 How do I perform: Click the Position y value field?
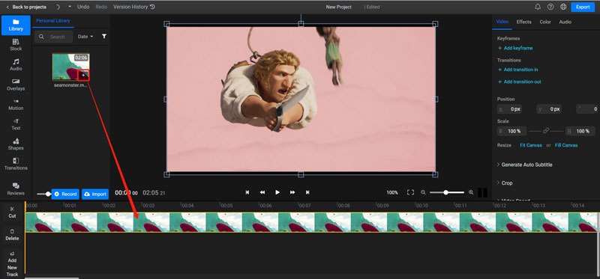[549, 109]
